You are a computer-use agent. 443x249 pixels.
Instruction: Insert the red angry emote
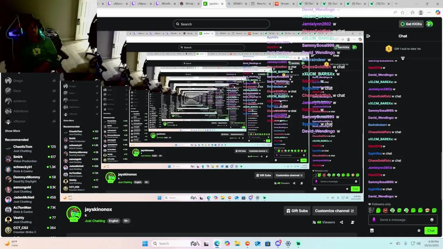[385, 210]
